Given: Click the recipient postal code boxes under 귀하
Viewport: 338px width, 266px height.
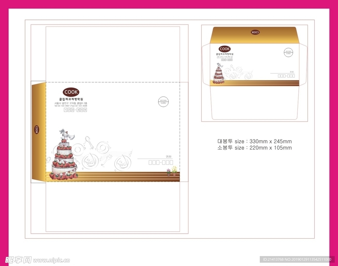Looking at the screenshot, I should click(x=161, y=162).
